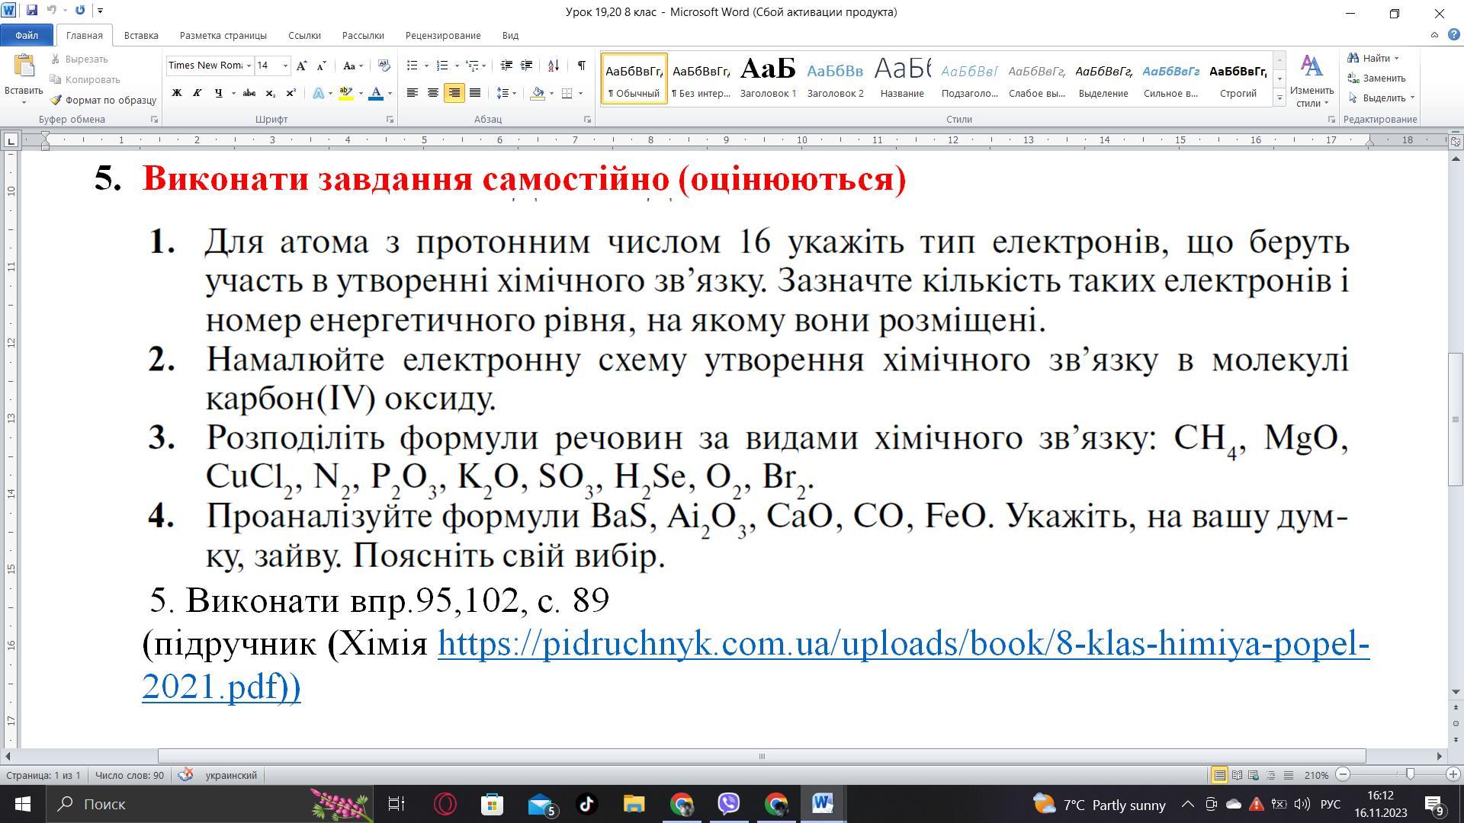Open Microsoft Store from the taskbar
The image size is (1464, 823).
tap(492, 804)
